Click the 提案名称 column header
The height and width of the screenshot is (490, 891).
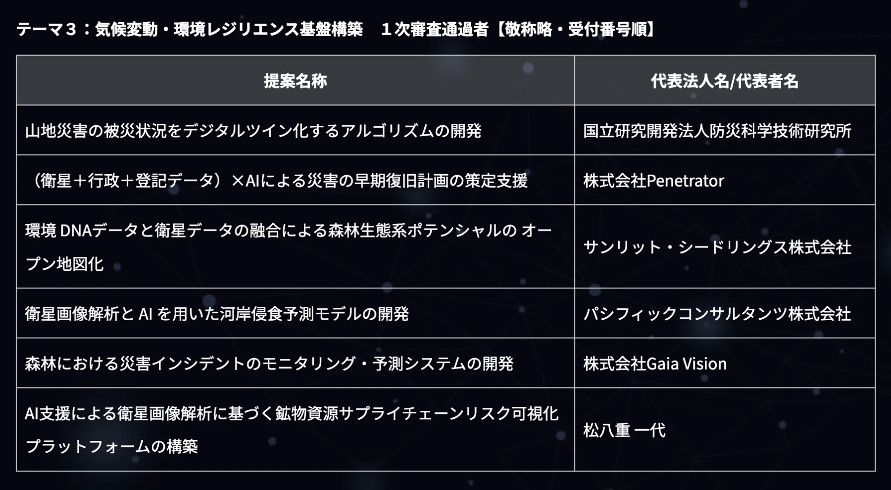295,81
